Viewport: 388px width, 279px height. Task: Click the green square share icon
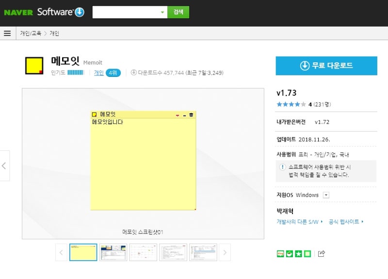click(x=307, y=253)
